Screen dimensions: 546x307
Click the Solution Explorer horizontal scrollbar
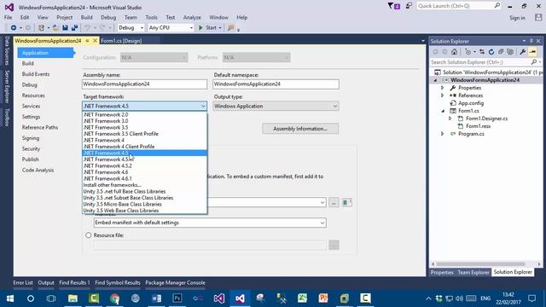[x=480, y=264]
